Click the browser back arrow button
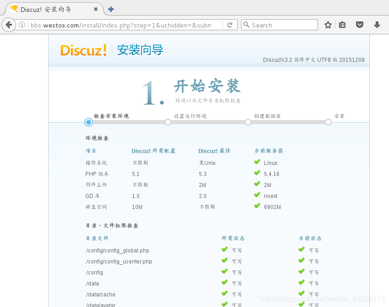This screenshot has width=389, height=307. click(9, 25)
